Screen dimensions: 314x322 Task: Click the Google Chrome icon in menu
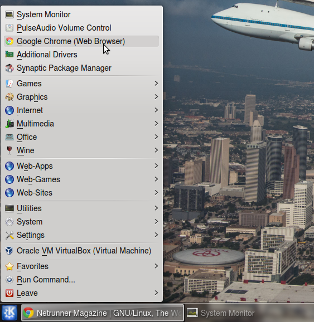[x=9, y=41]
